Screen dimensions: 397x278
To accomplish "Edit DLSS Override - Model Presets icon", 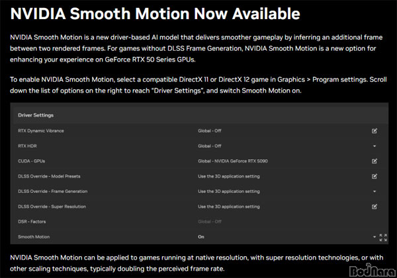I will (375, 176).
